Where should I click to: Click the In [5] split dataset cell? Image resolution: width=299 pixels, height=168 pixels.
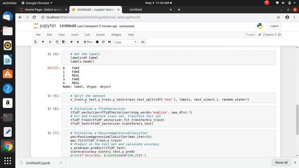[169, 98]
